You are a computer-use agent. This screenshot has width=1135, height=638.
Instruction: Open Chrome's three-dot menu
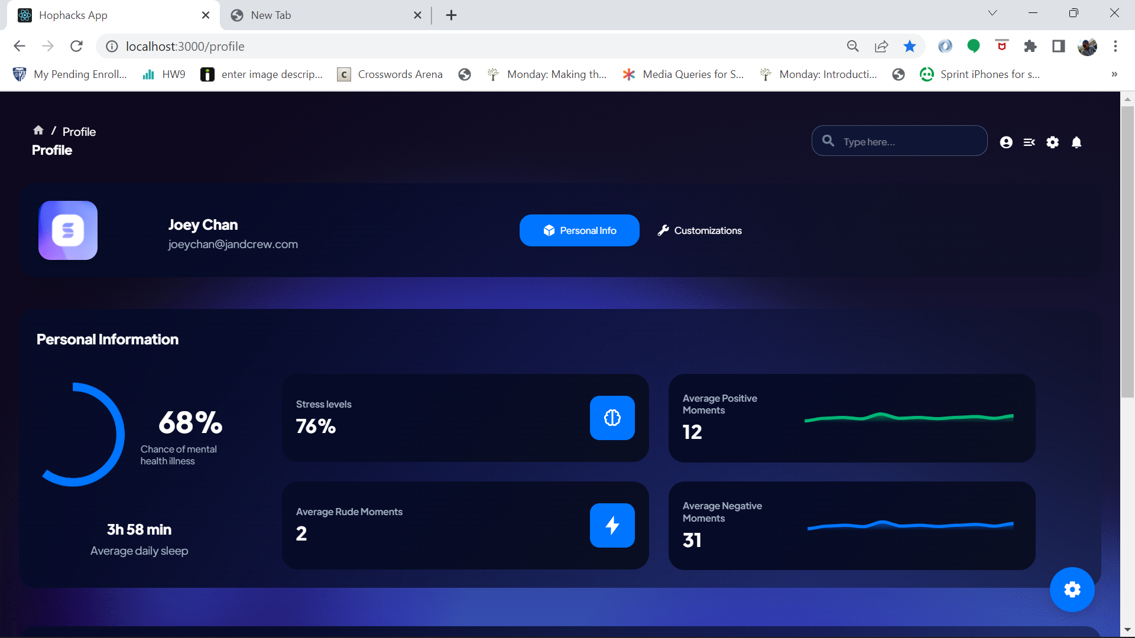(x=1115, y=46)
